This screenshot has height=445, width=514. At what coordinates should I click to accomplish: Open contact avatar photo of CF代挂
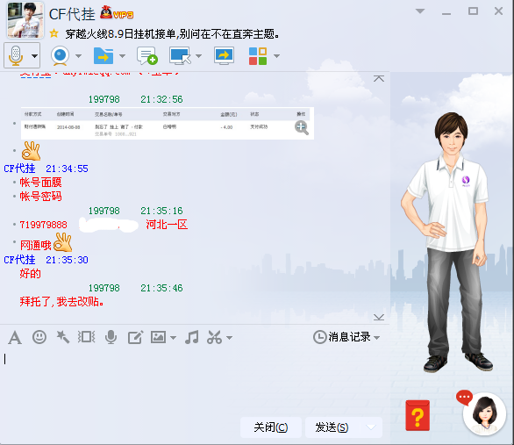click(25, 20)
